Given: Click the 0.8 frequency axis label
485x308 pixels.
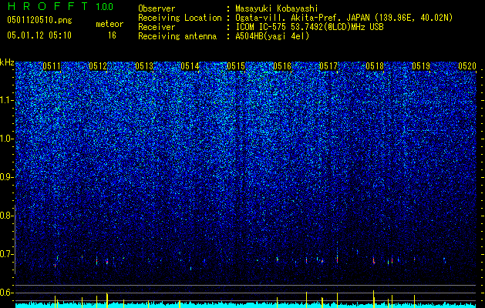Looking at the screenshot, I should [6, 216].
